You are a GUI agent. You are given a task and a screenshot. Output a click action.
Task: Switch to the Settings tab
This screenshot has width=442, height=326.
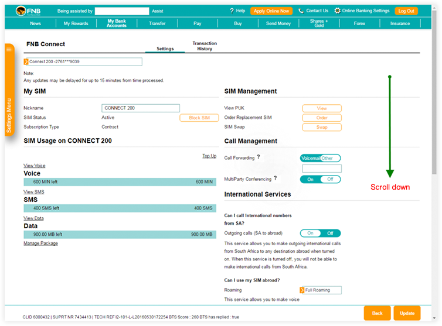point(165,49)
